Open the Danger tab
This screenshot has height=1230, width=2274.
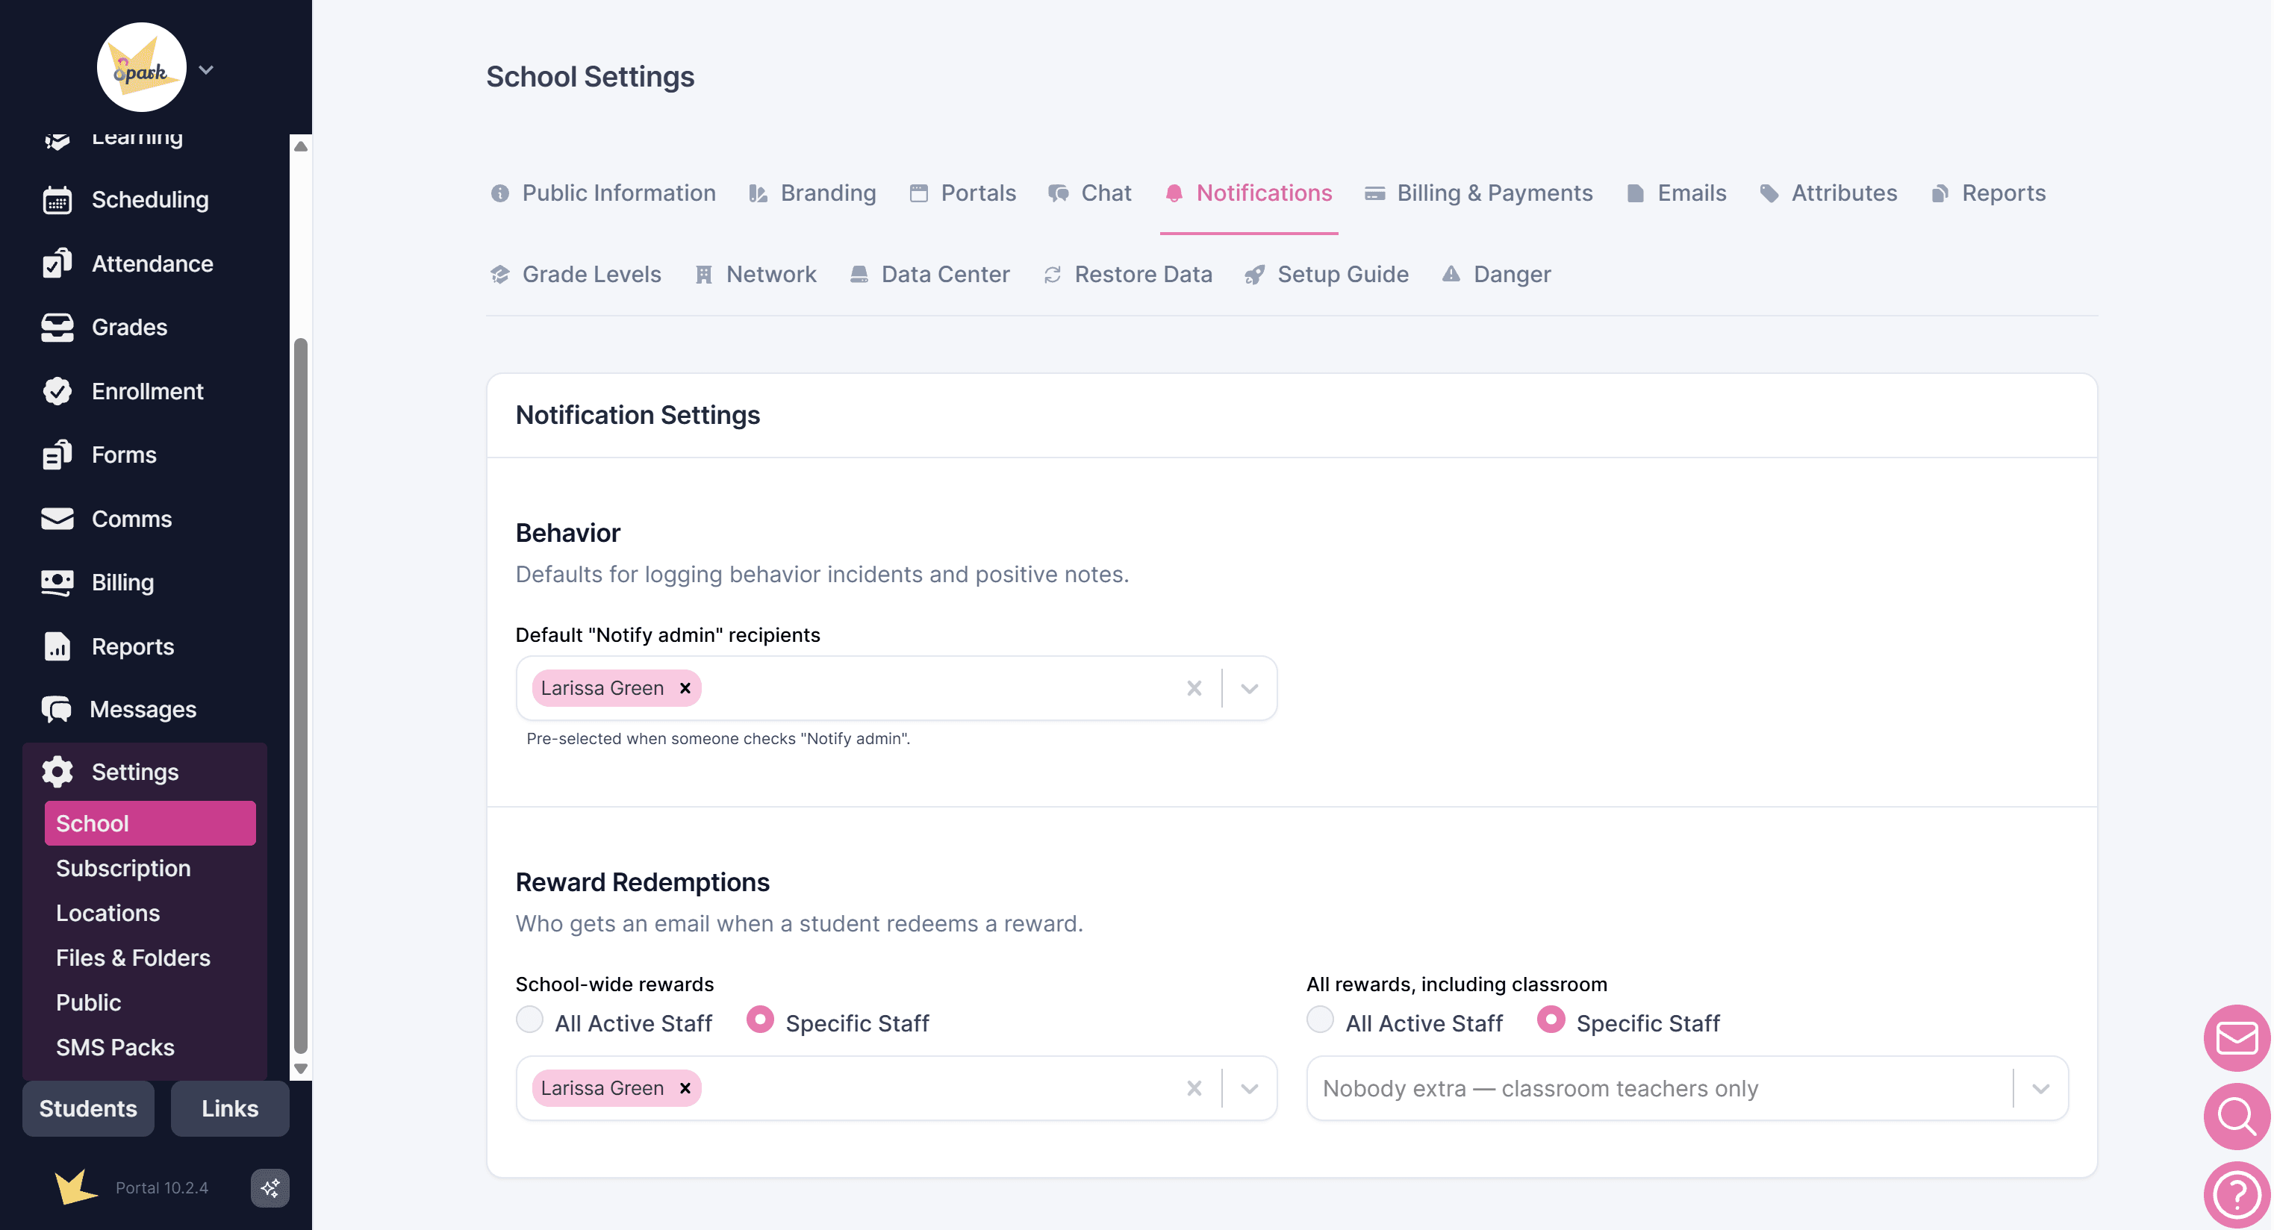click(x=1496, y=275)
